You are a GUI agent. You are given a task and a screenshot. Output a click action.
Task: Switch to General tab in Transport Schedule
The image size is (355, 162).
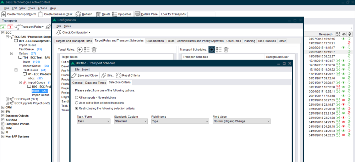pos(77,83)
